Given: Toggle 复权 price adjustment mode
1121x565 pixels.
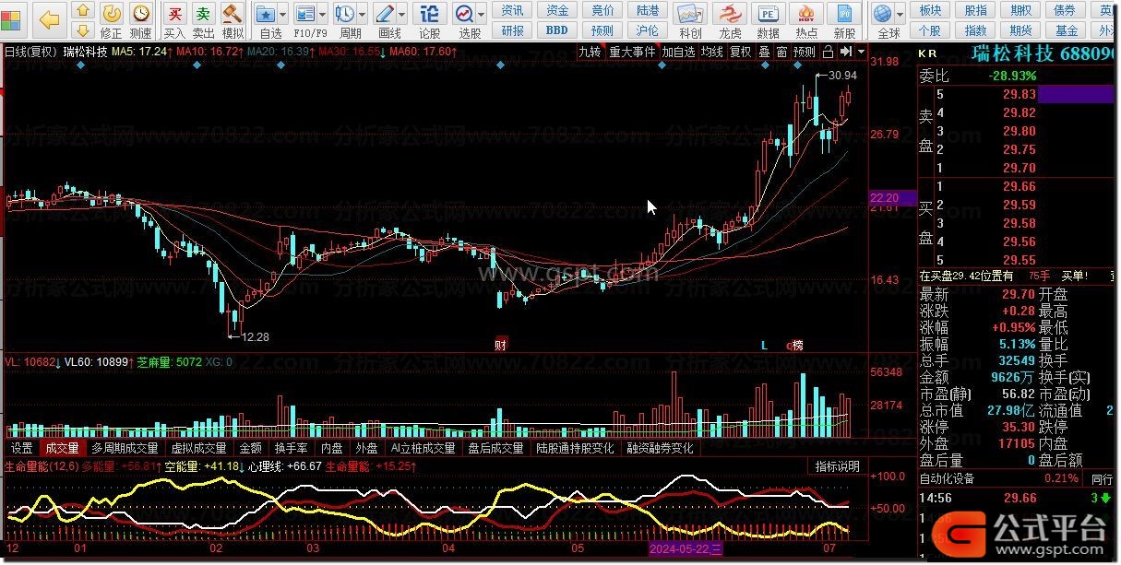Looking at the screenshot, I should click(x=740, y=52).
